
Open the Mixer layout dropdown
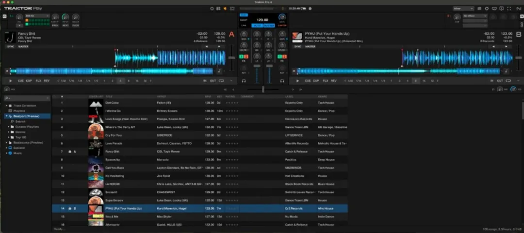pyautogui.click(x=463, y=8)
